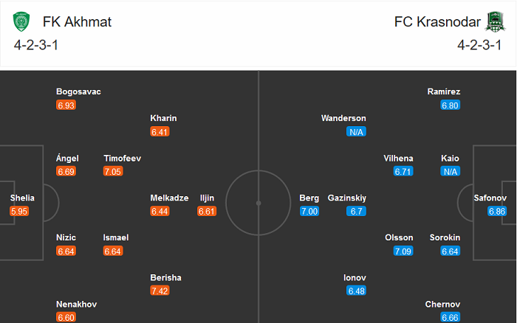
Task: Select player Timofeev on the pitch
Action: coord(123,158)
